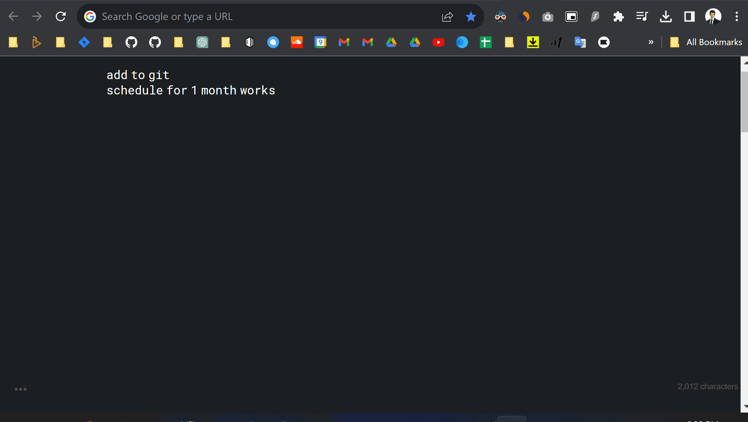Toggle the browser side panel
Image resolution: width=748 pixels, height=422 pixels.
click(689, 17)
